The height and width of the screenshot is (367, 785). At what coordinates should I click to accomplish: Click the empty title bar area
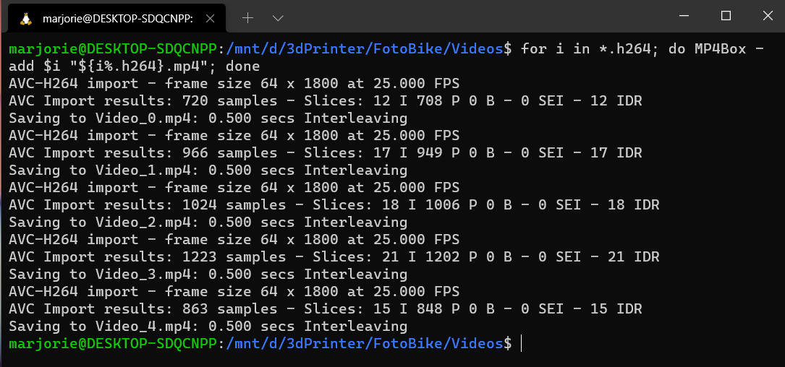click(470, 16)
